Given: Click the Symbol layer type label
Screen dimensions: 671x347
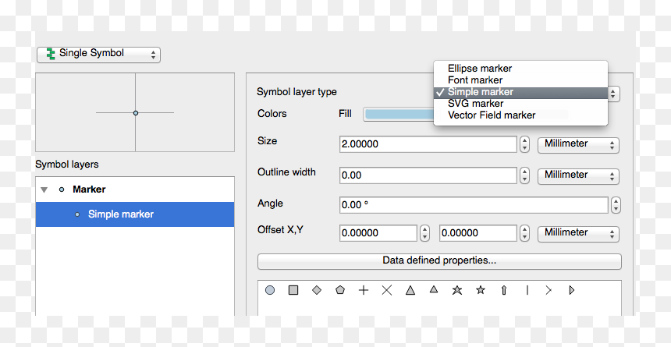Looking at the screenshot, I should click(296, 92).
